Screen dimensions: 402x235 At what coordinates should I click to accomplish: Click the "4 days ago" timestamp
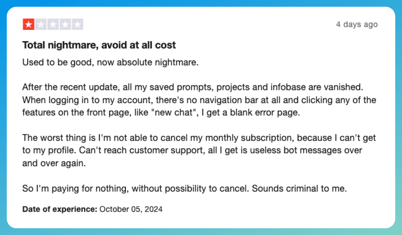pyautogui.click(x=357, y=25)
